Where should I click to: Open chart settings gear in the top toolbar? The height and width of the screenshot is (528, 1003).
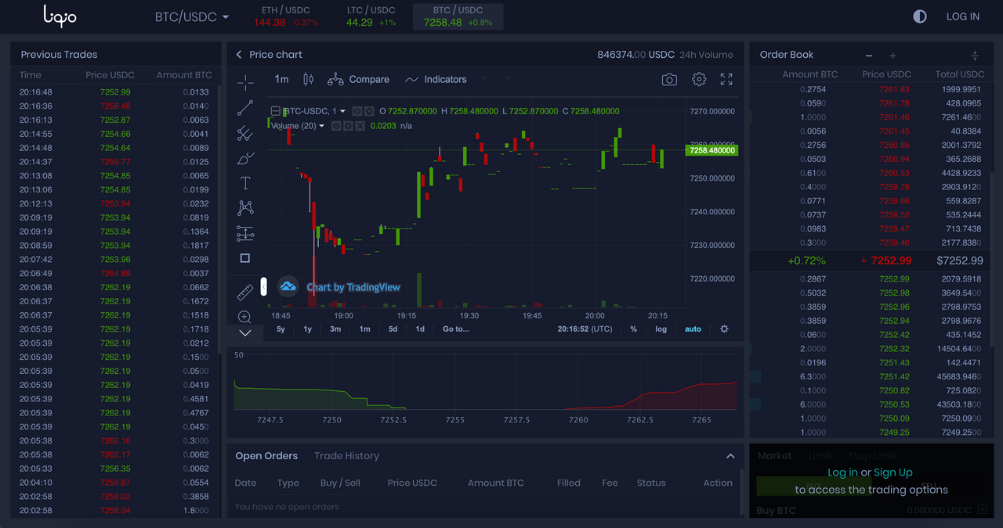click(699, 80)
